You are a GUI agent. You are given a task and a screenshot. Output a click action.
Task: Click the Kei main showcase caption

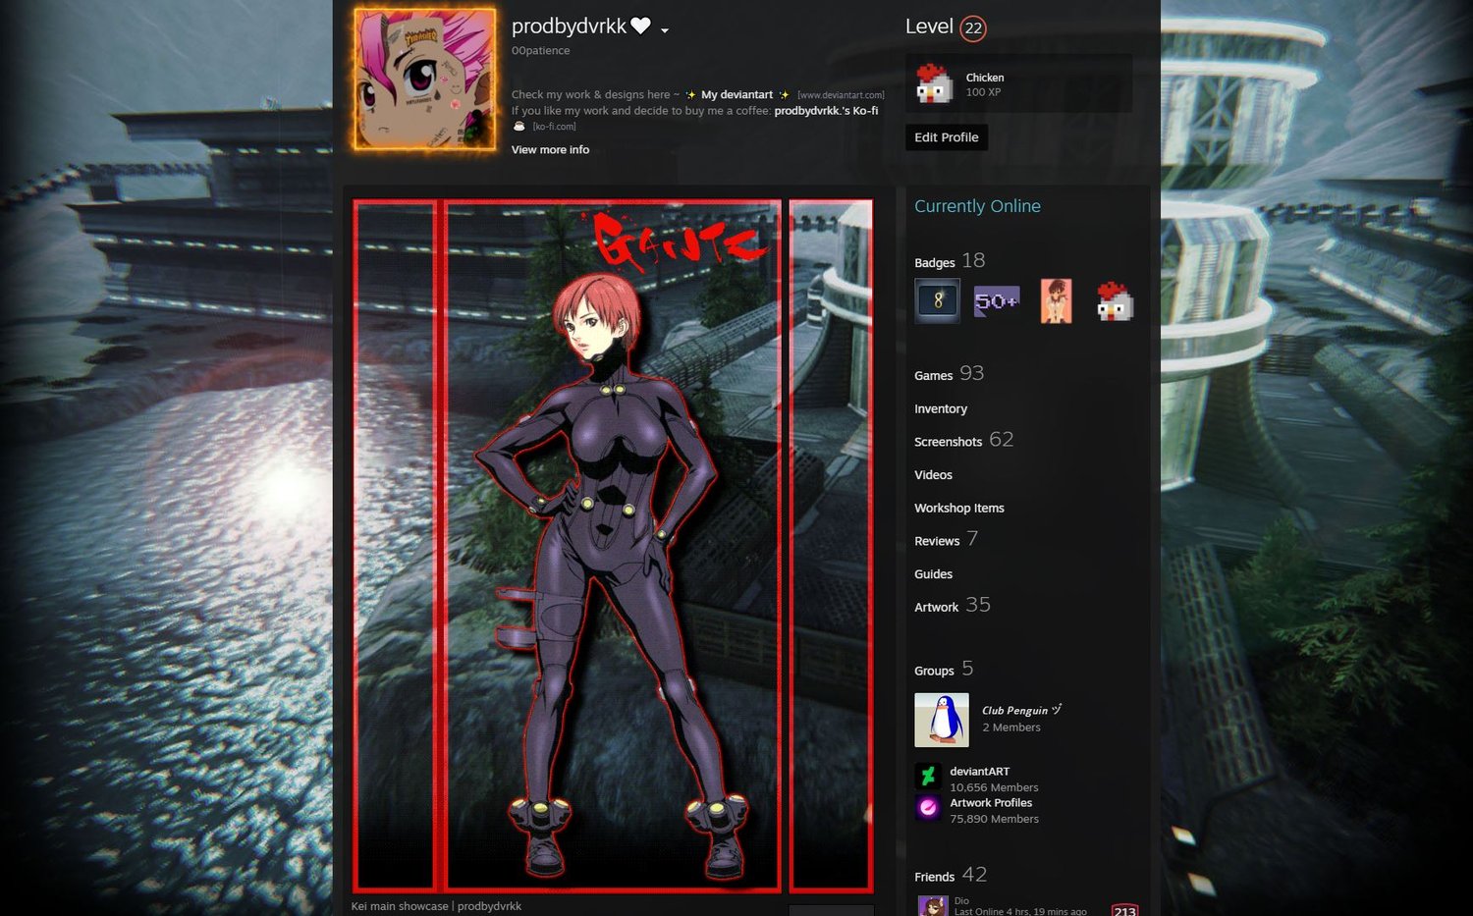point(436,906)
